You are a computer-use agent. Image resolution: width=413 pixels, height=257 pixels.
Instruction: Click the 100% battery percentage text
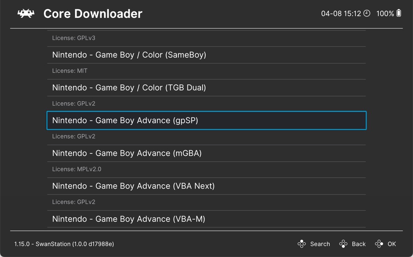click(x=385, y=14)
